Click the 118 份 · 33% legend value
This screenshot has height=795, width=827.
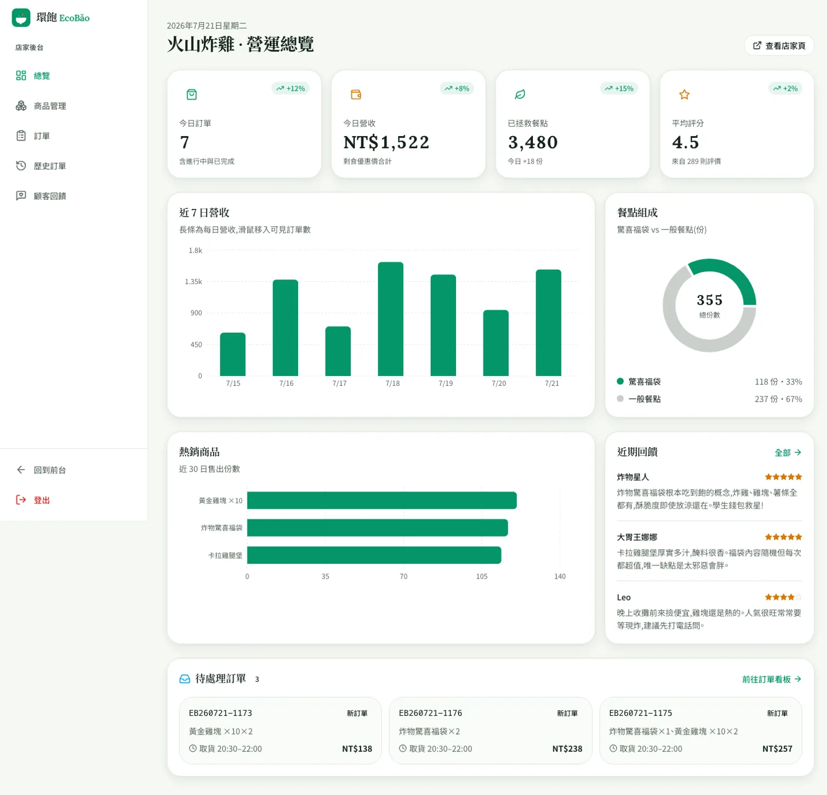coord(778,382)
